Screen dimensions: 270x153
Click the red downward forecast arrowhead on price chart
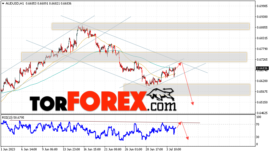193,103
